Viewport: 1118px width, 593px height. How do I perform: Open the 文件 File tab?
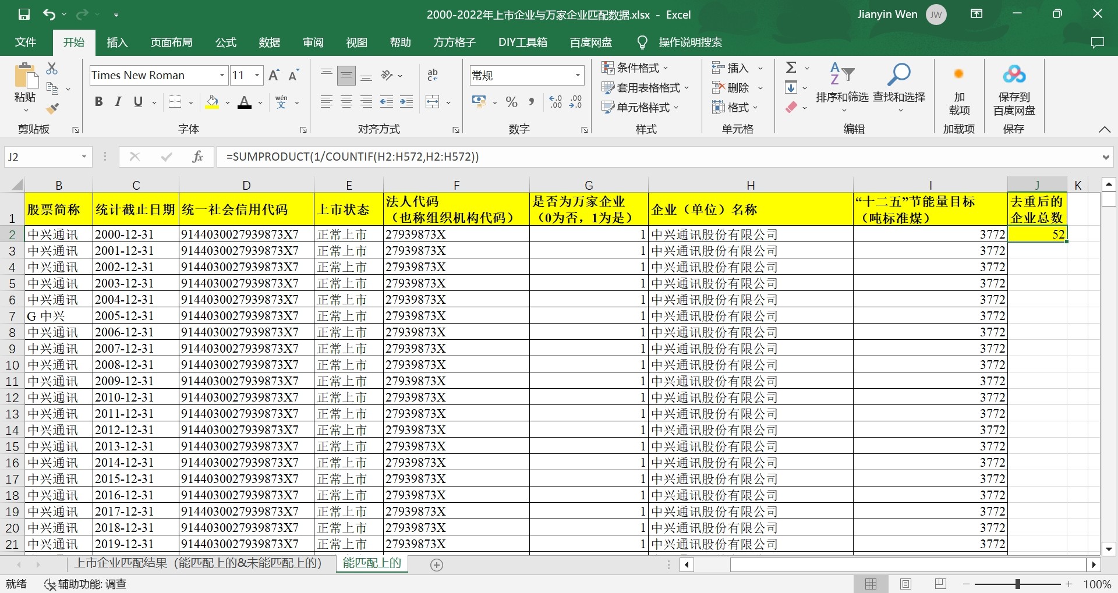point(26,42)
